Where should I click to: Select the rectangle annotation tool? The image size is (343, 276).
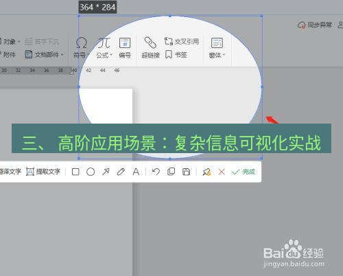75,172
